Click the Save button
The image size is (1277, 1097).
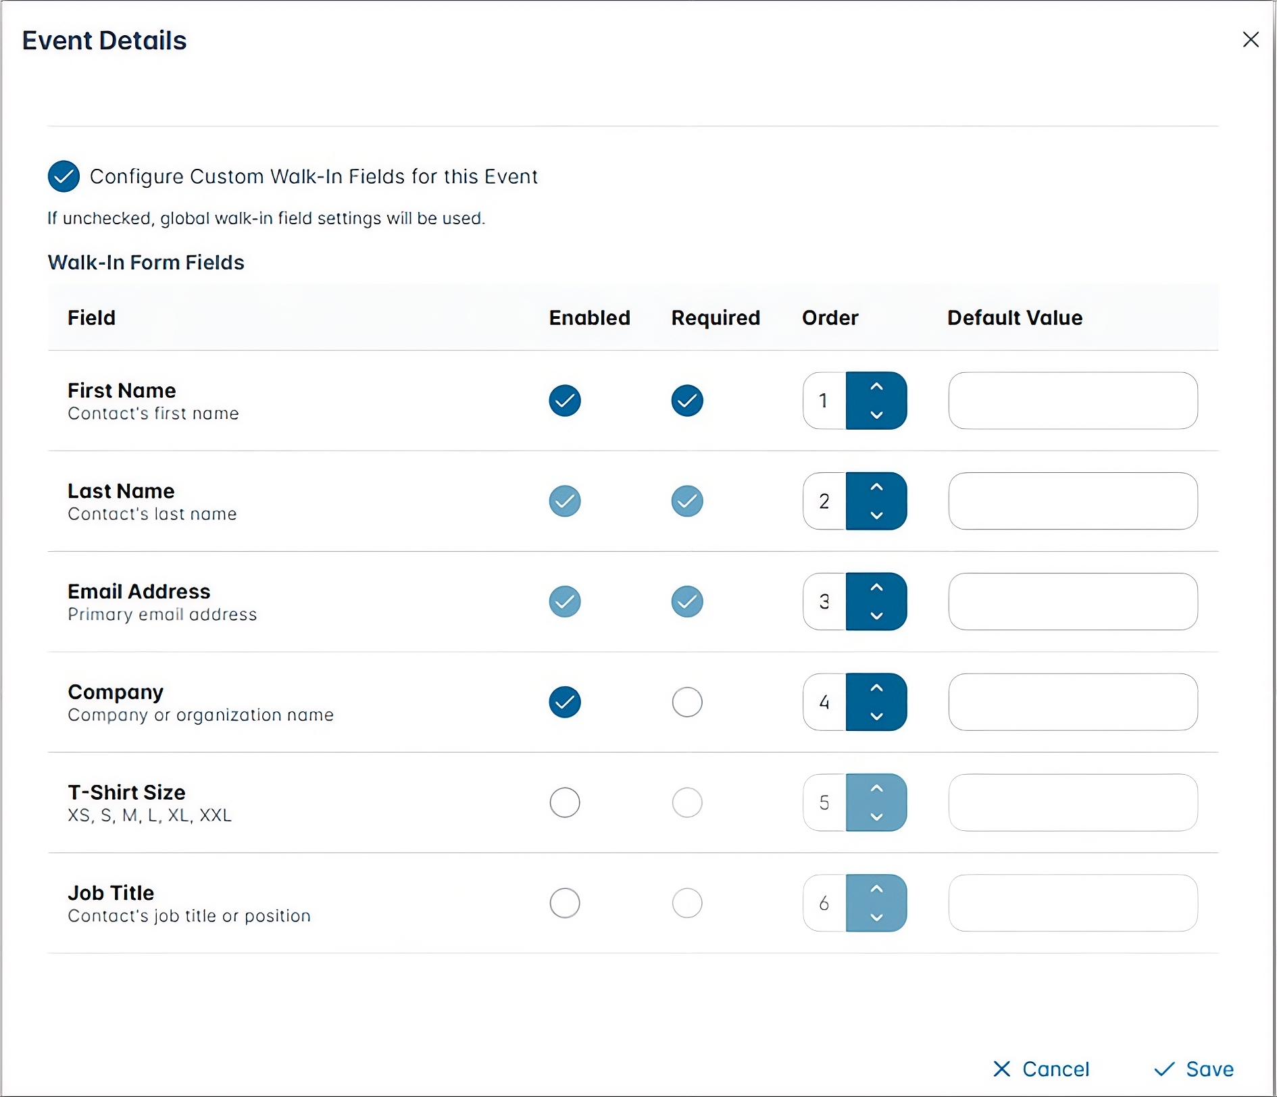coord(1194,1069)
